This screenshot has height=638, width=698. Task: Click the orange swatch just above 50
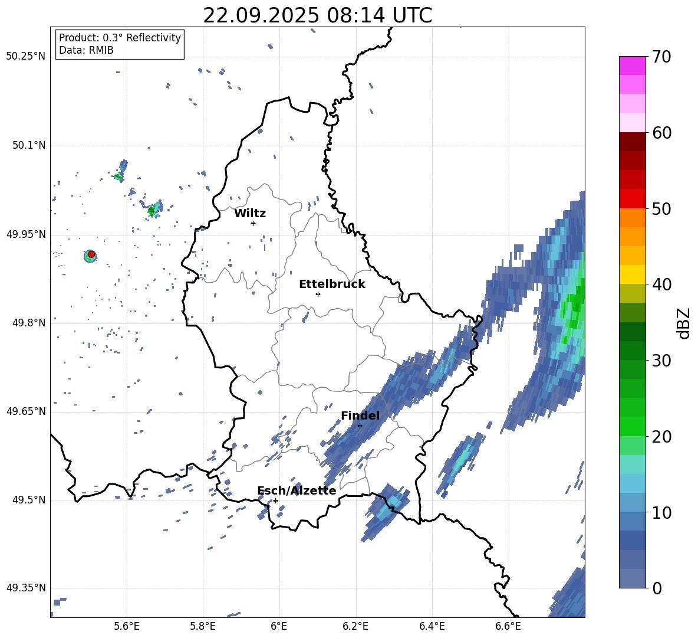tap(632, 218)
